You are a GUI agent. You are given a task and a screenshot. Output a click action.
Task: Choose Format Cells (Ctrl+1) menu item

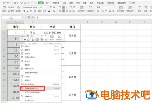41,88
